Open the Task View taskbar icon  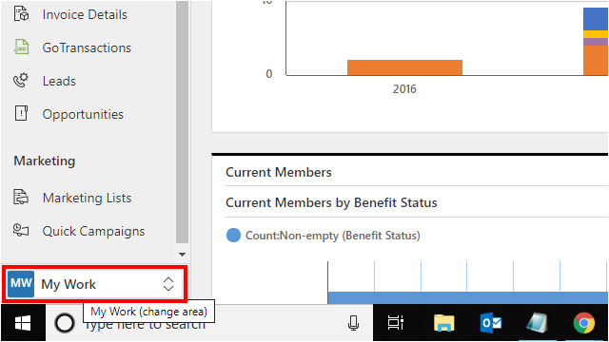(396, 323)
